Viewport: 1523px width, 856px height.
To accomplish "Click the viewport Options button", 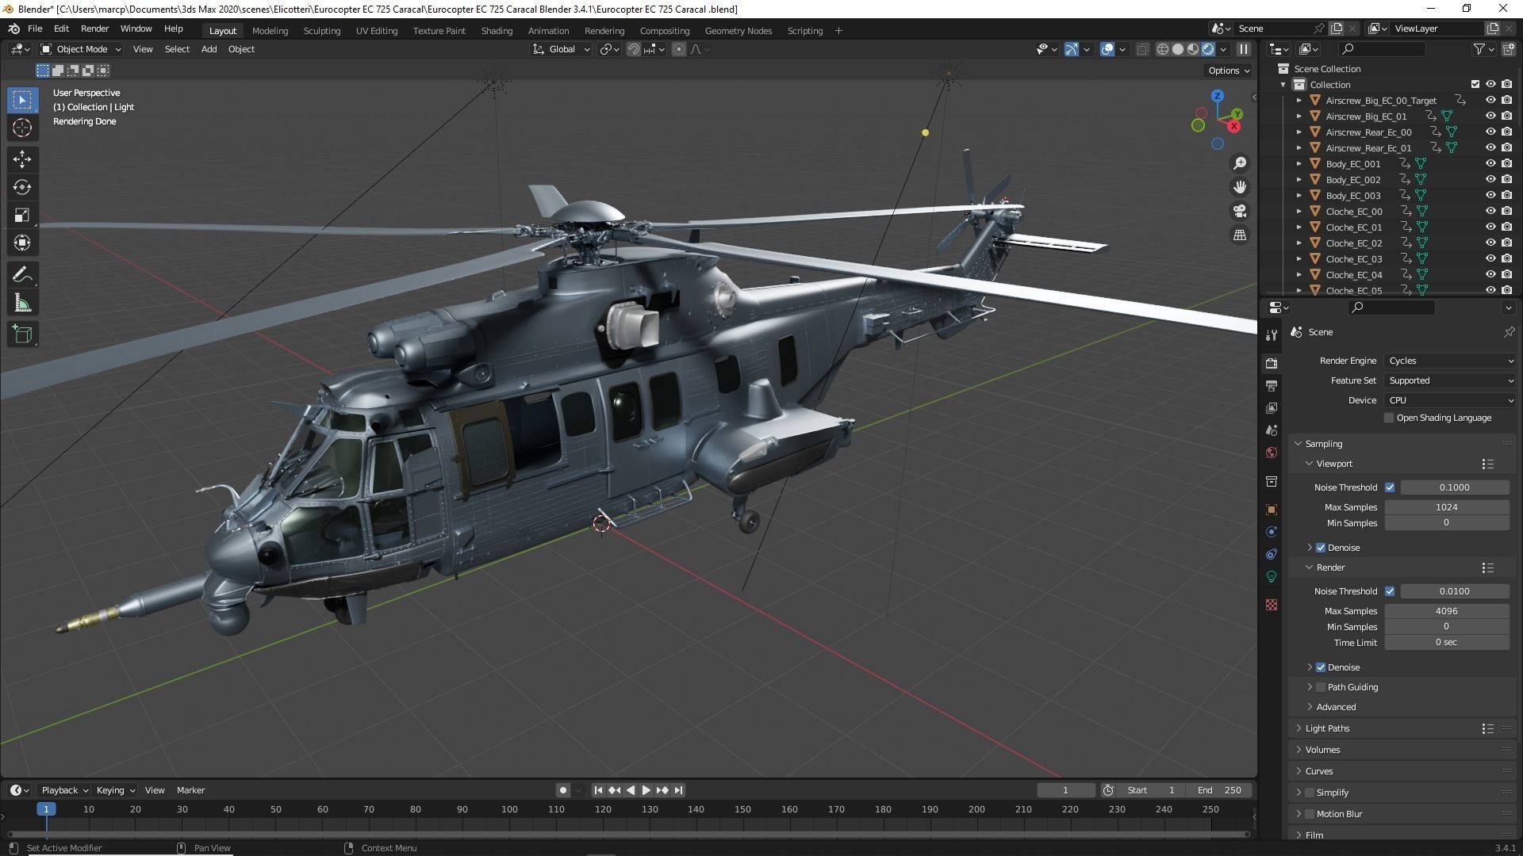I will 1228,71.
